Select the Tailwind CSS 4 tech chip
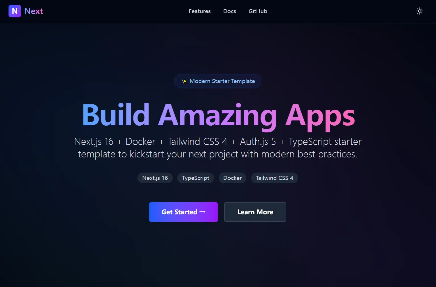436x287 pixels. pos(274,178)
